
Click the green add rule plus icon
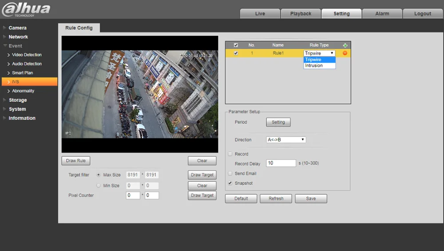[345, 45]
